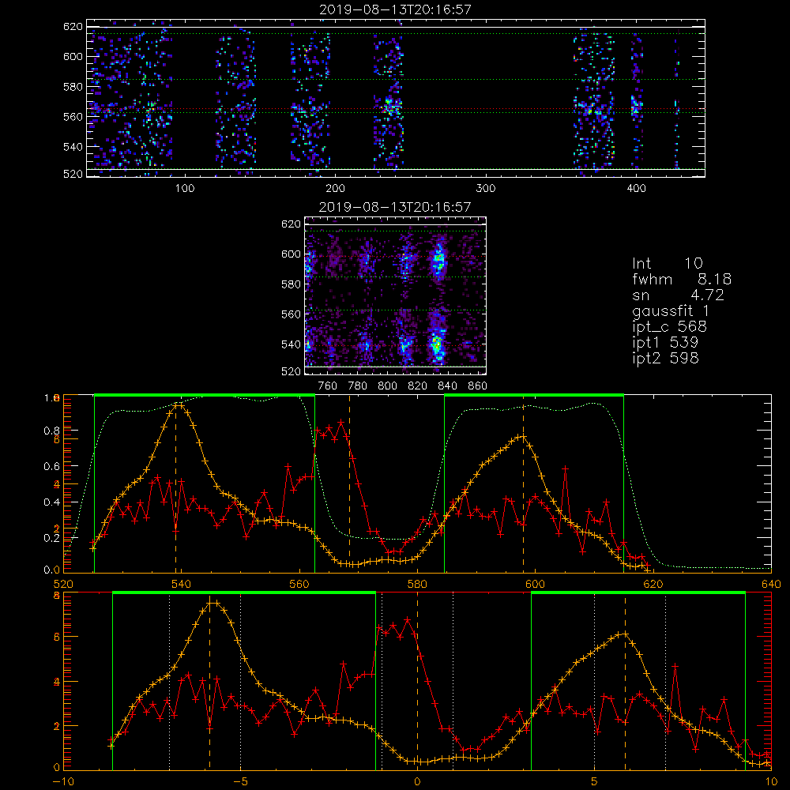Viewport: 790px width, 790px height.
Task: Click right green bar atop the bottom plot
Action: click(x=638, y=592)
